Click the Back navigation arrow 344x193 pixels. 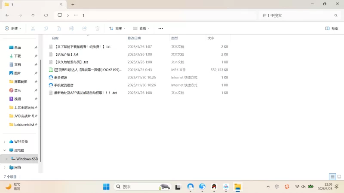pos(7,15)
